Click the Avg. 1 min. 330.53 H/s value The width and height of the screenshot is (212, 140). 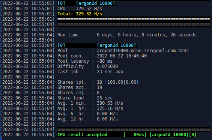pyautogui.click(x=110, y=103)
